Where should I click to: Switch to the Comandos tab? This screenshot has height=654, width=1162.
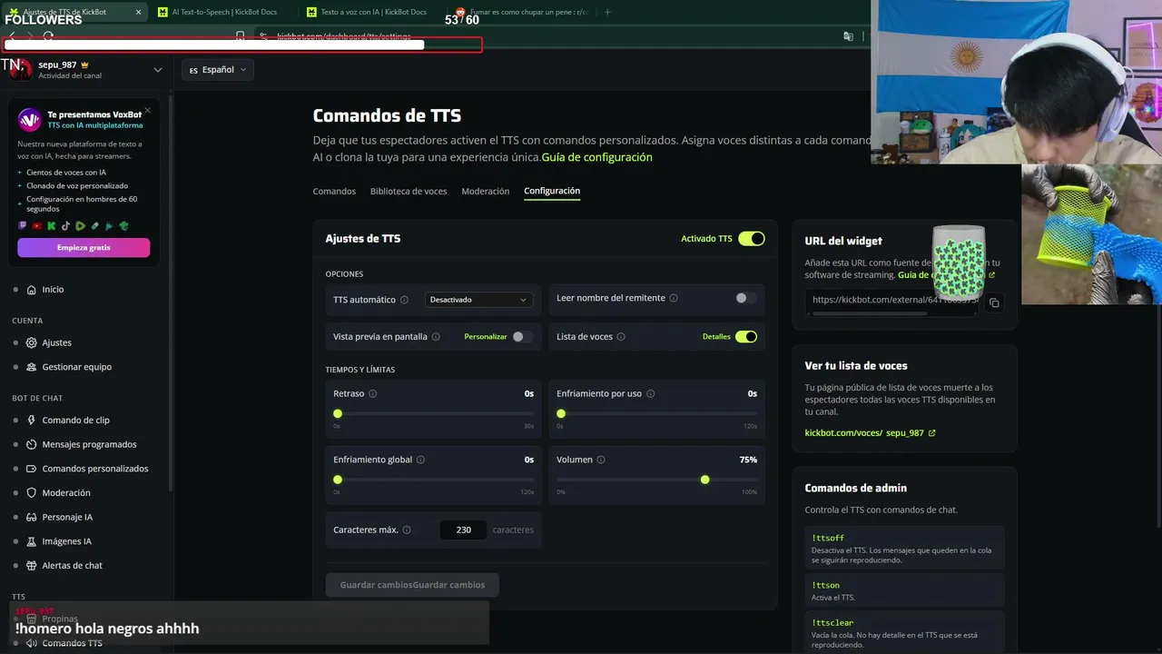coord(334,192)
